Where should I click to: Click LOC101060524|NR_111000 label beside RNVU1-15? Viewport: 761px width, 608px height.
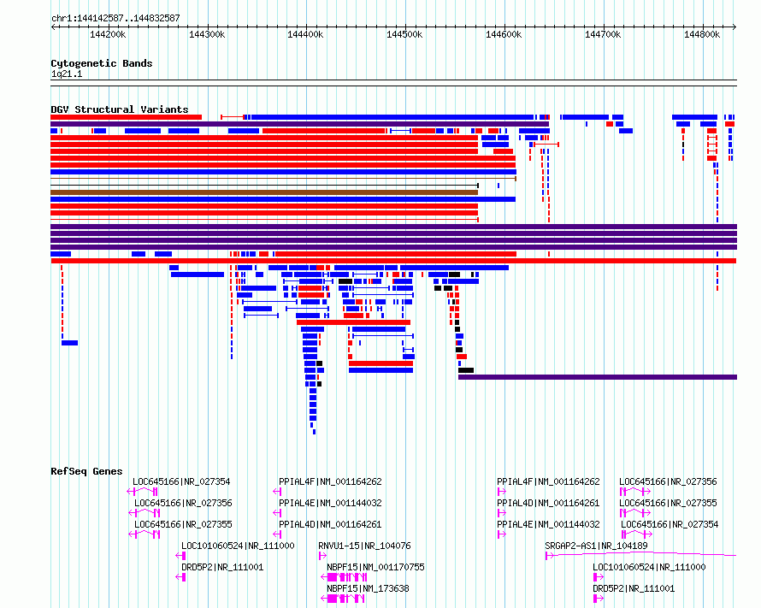point(238,546)
